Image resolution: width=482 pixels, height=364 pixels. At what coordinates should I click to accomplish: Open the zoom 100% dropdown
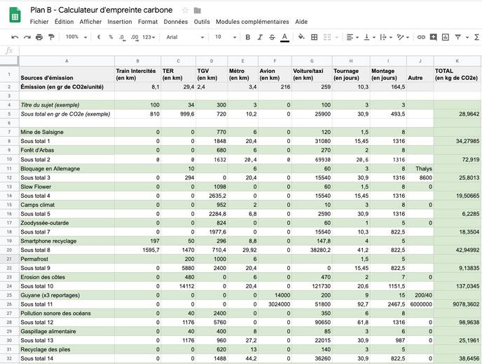pos(76,37)
